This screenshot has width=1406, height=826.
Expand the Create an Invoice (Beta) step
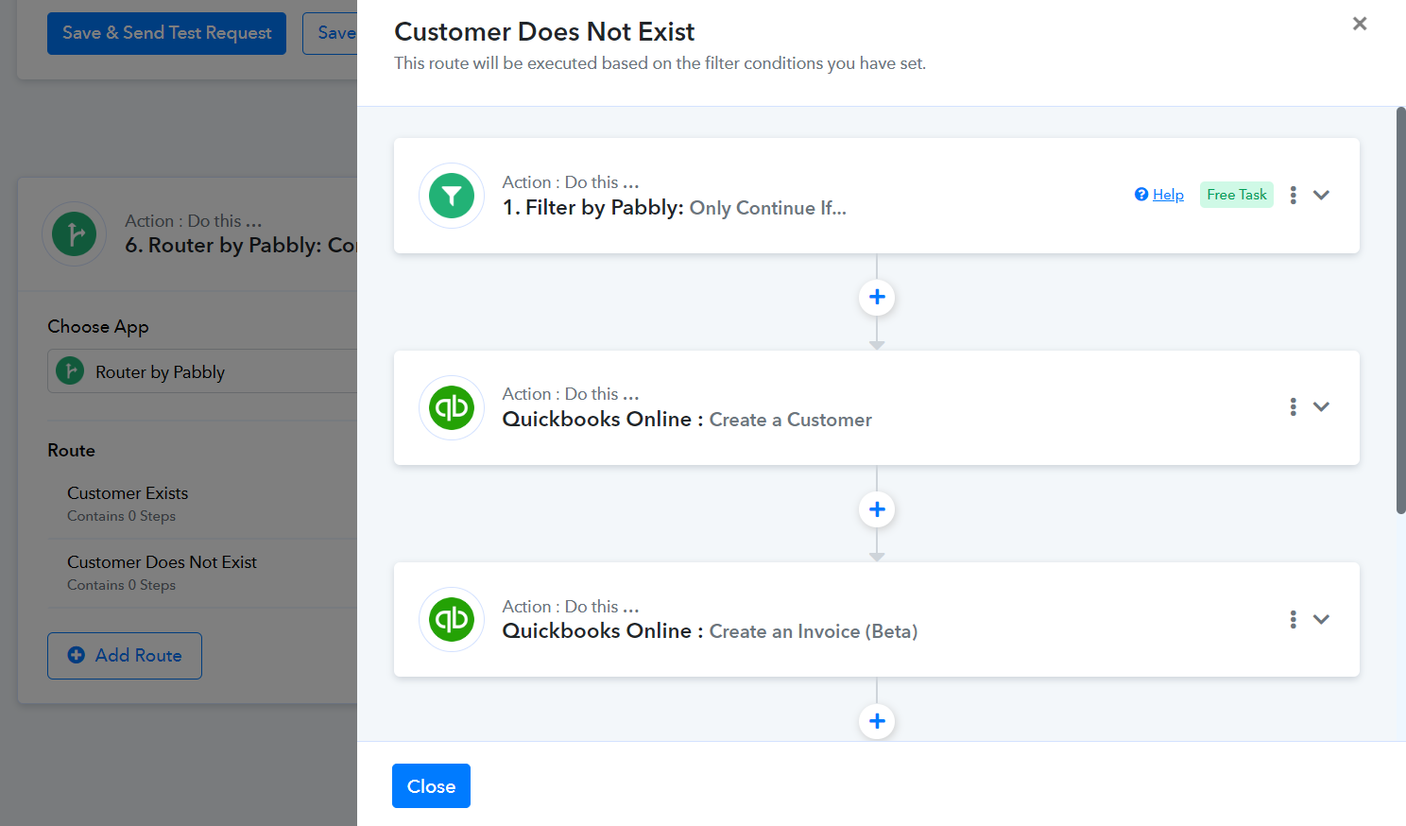click(x=1321, y=619)
